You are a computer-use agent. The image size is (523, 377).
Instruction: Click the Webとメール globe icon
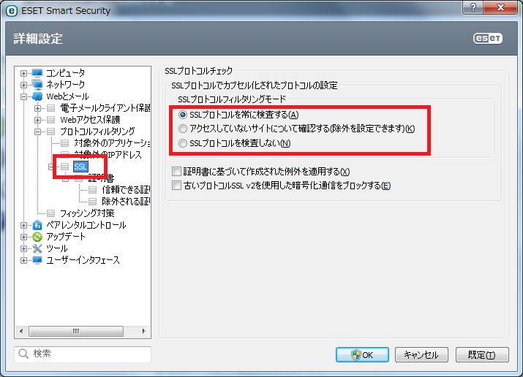point(37,96)
